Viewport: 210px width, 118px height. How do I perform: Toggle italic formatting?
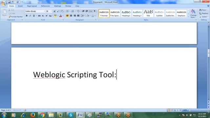[x=30, y=16]
